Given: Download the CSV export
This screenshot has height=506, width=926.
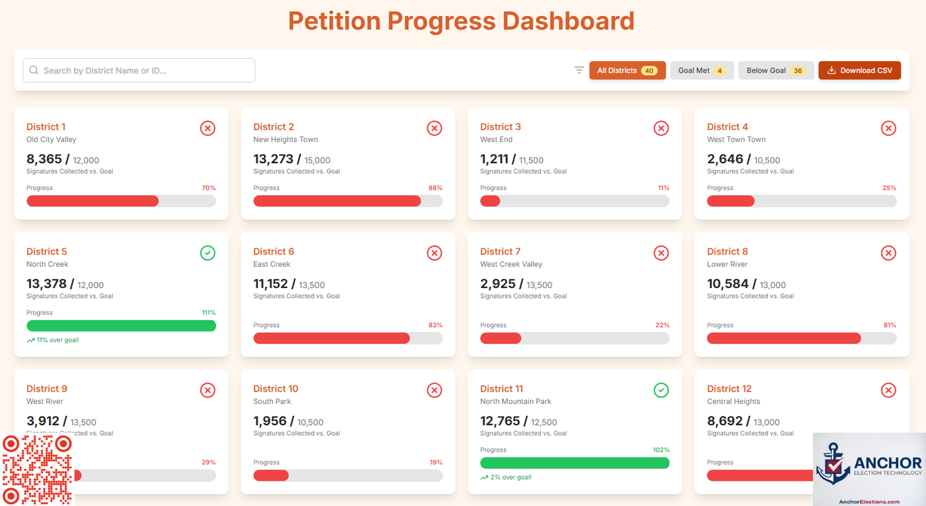Looking at the screenshot, I should (859, 70).
